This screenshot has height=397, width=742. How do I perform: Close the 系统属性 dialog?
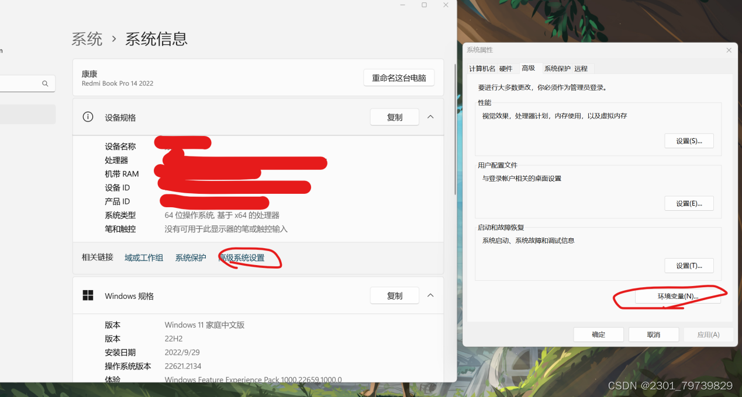point(729,50)
